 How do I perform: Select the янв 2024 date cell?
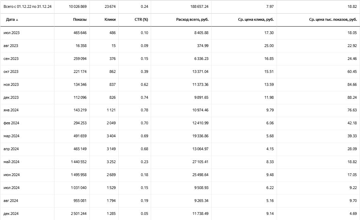[x=11, y=110]
